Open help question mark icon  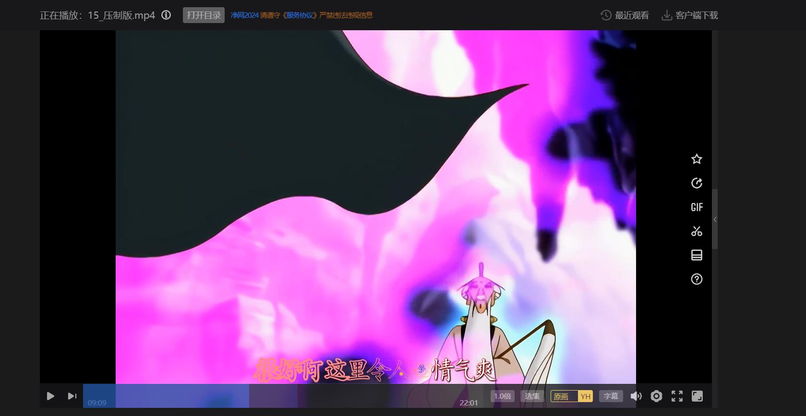[x=697, y=279]
